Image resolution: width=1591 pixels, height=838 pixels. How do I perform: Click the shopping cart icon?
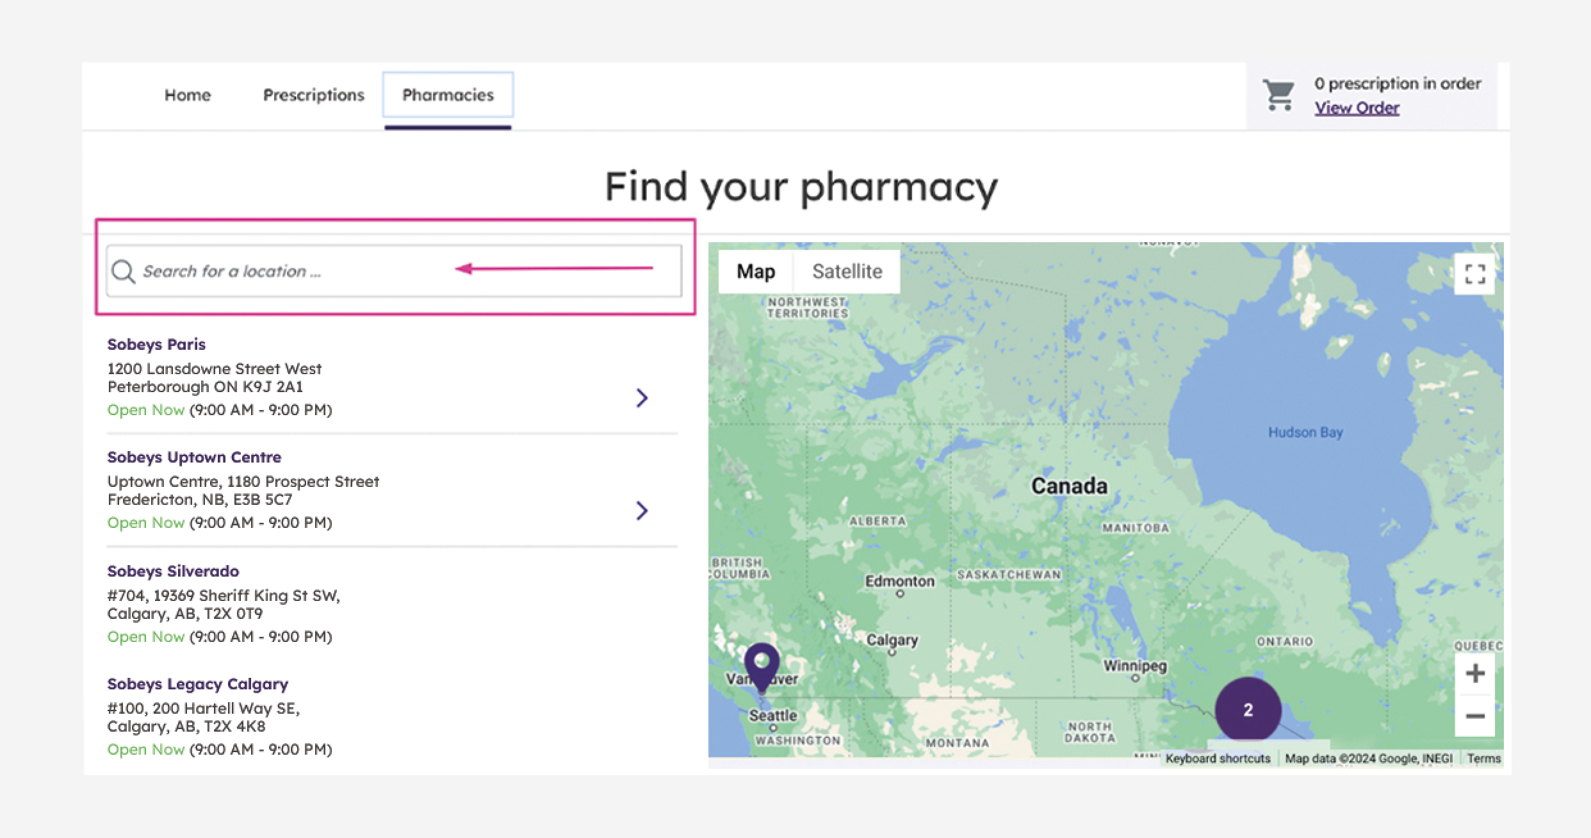tap(1279, 96)
